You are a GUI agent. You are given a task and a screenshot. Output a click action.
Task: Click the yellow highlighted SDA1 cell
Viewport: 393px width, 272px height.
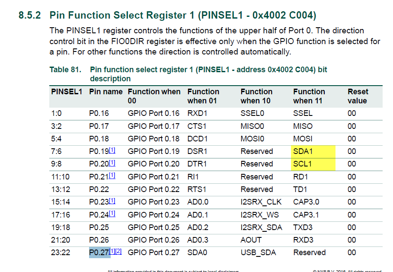coord(313,151)
